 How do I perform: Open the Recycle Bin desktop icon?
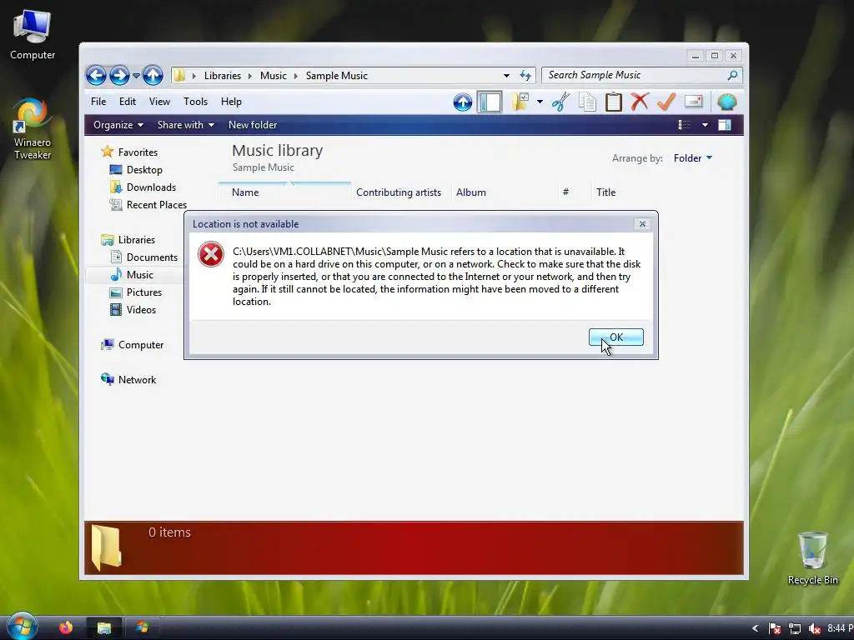click(812, 558)
